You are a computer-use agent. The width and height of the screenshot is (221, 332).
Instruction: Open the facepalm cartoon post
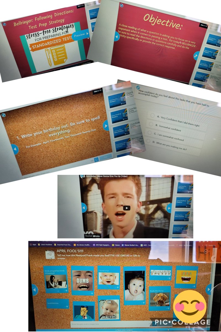click(x=84, y=311)
